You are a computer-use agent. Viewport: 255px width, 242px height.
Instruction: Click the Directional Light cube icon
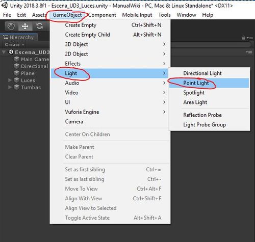pyautogui.click(x=16, y=66)
